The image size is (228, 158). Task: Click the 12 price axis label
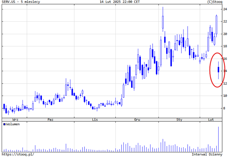point(225,84)
